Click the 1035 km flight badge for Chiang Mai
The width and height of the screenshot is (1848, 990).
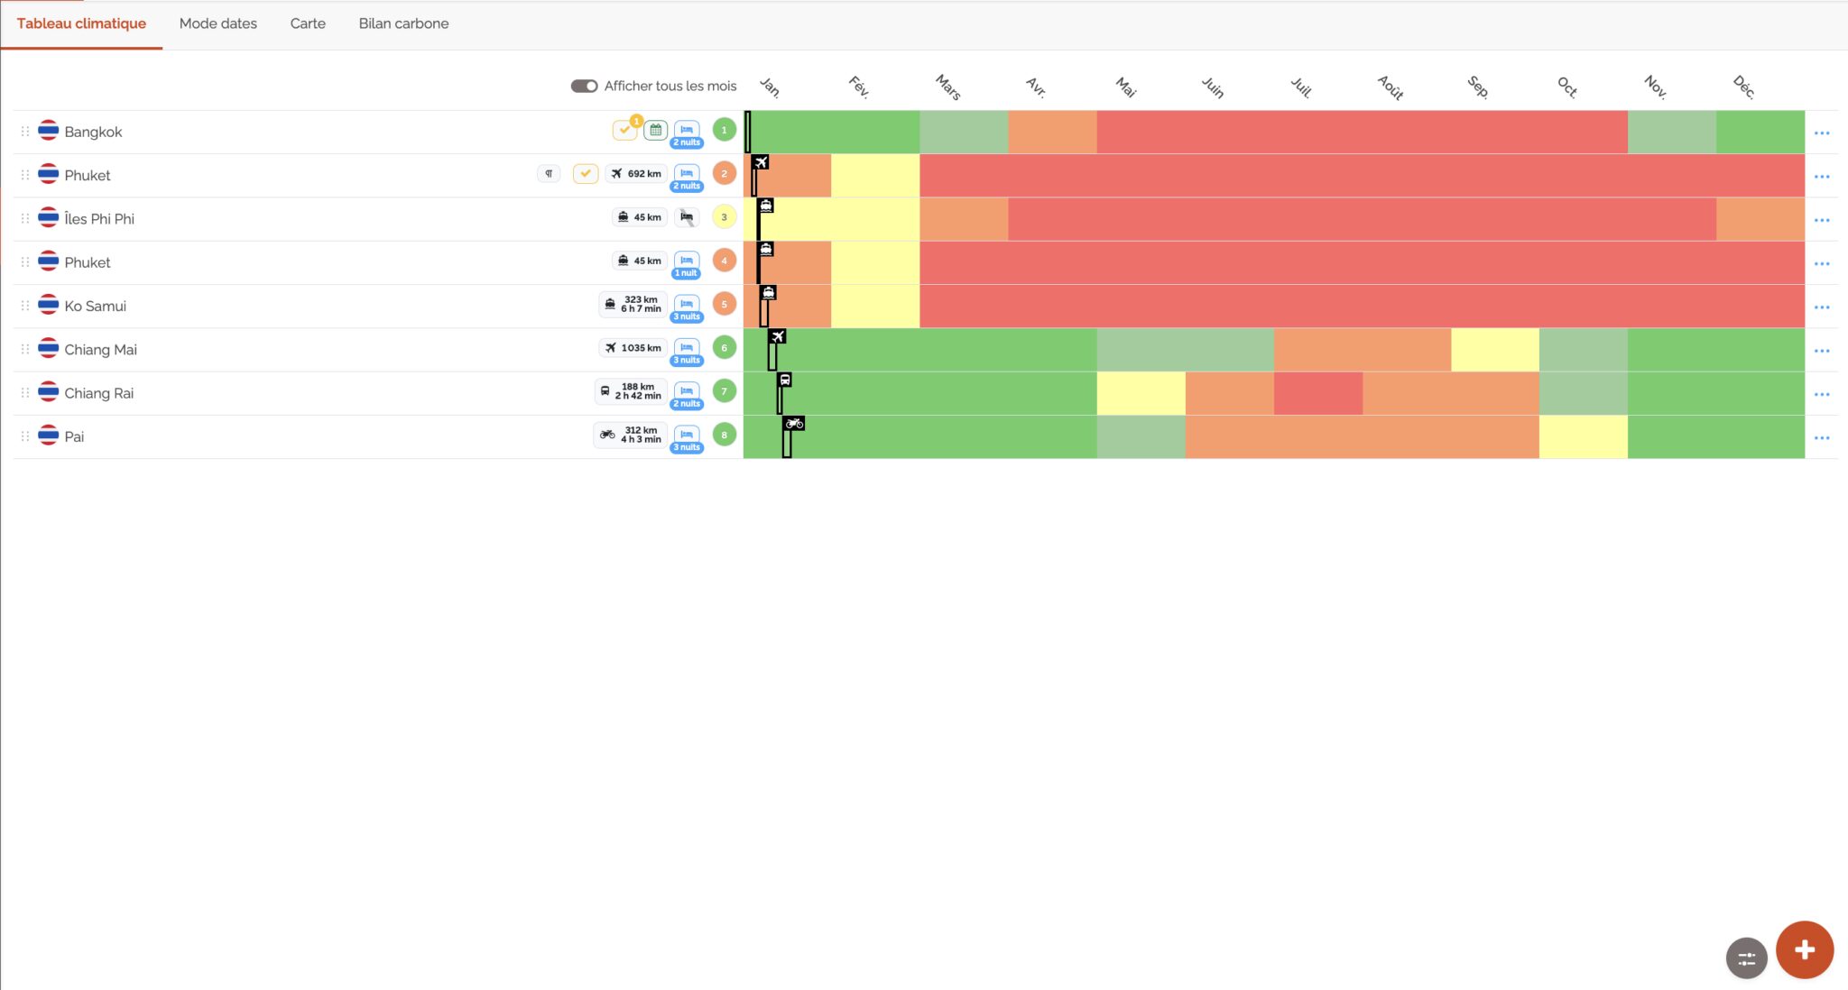(x=633, y=348)
